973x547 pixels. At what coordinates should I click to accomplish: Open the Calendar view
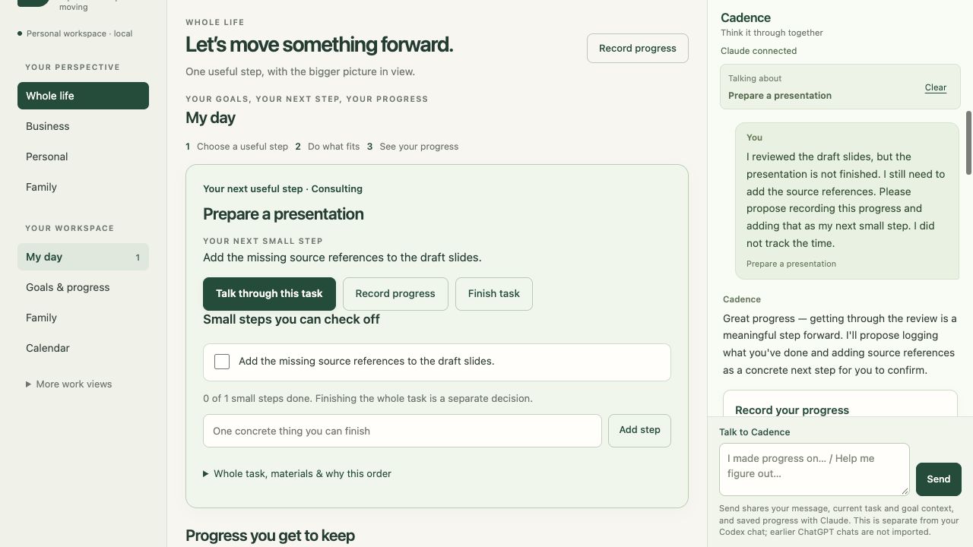coord(83,348)
